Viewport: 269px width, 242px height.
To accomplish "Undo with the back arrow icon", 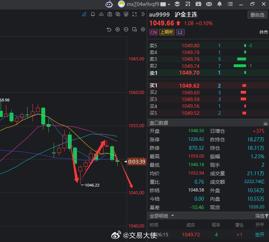I will [x=109, y=30].
